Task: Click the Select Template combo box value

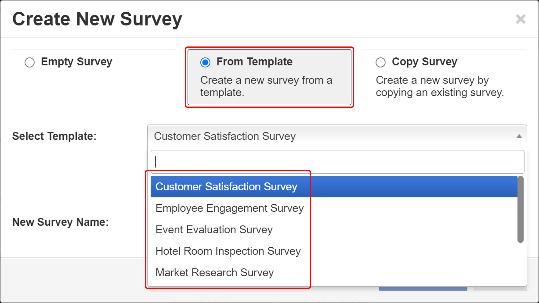Action: coord(224,136)
